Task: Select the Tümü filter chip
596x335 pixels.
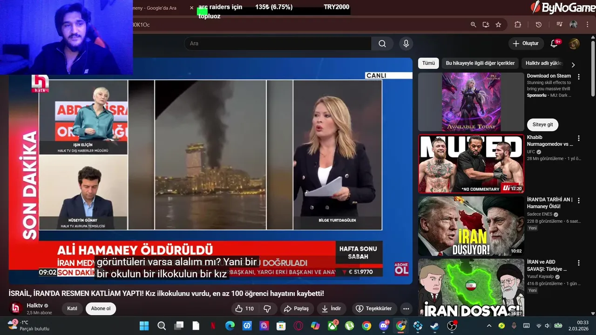Action: (x=428, y=63)
